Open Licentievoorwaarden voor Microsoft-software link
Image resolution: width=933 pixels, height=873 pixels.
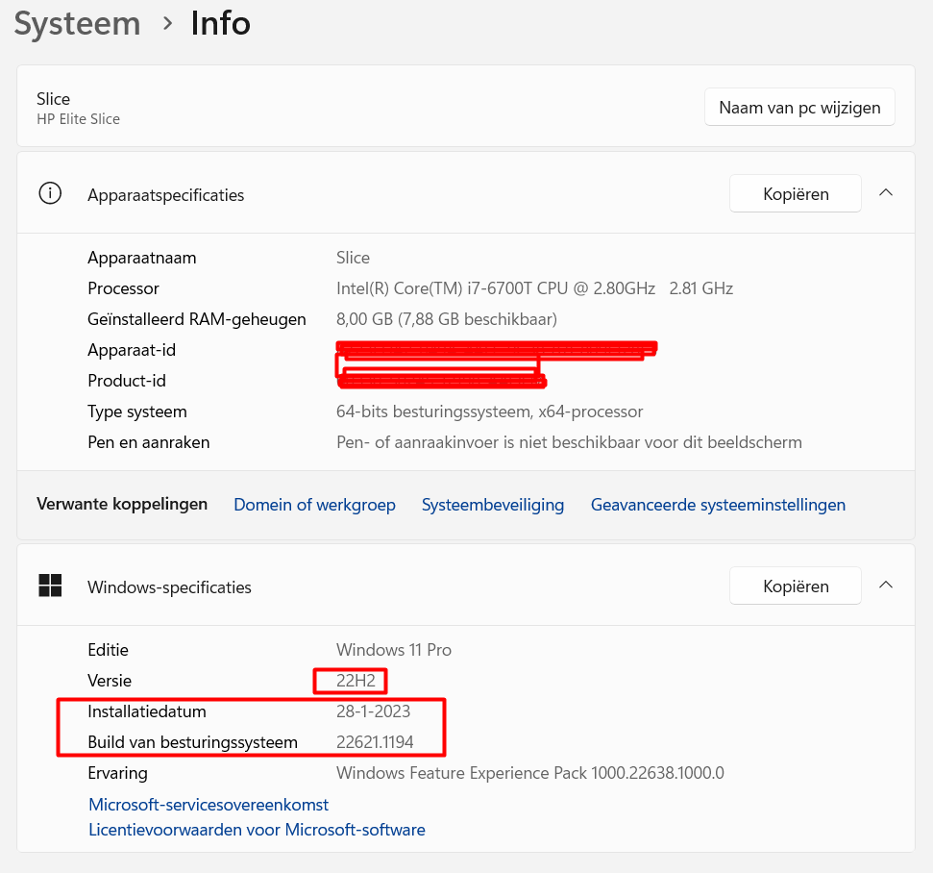(x=257, y=830)
